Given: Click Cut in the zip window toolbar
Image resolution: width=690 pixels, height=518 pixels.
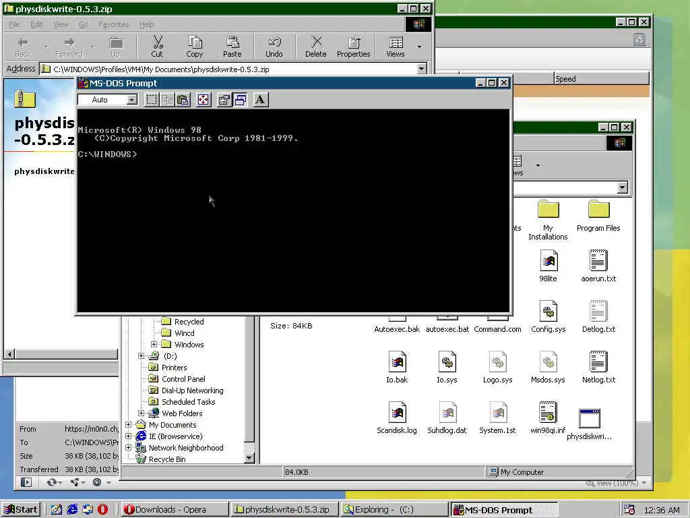Looking at the screenshot, I should (x=157, y=47).
